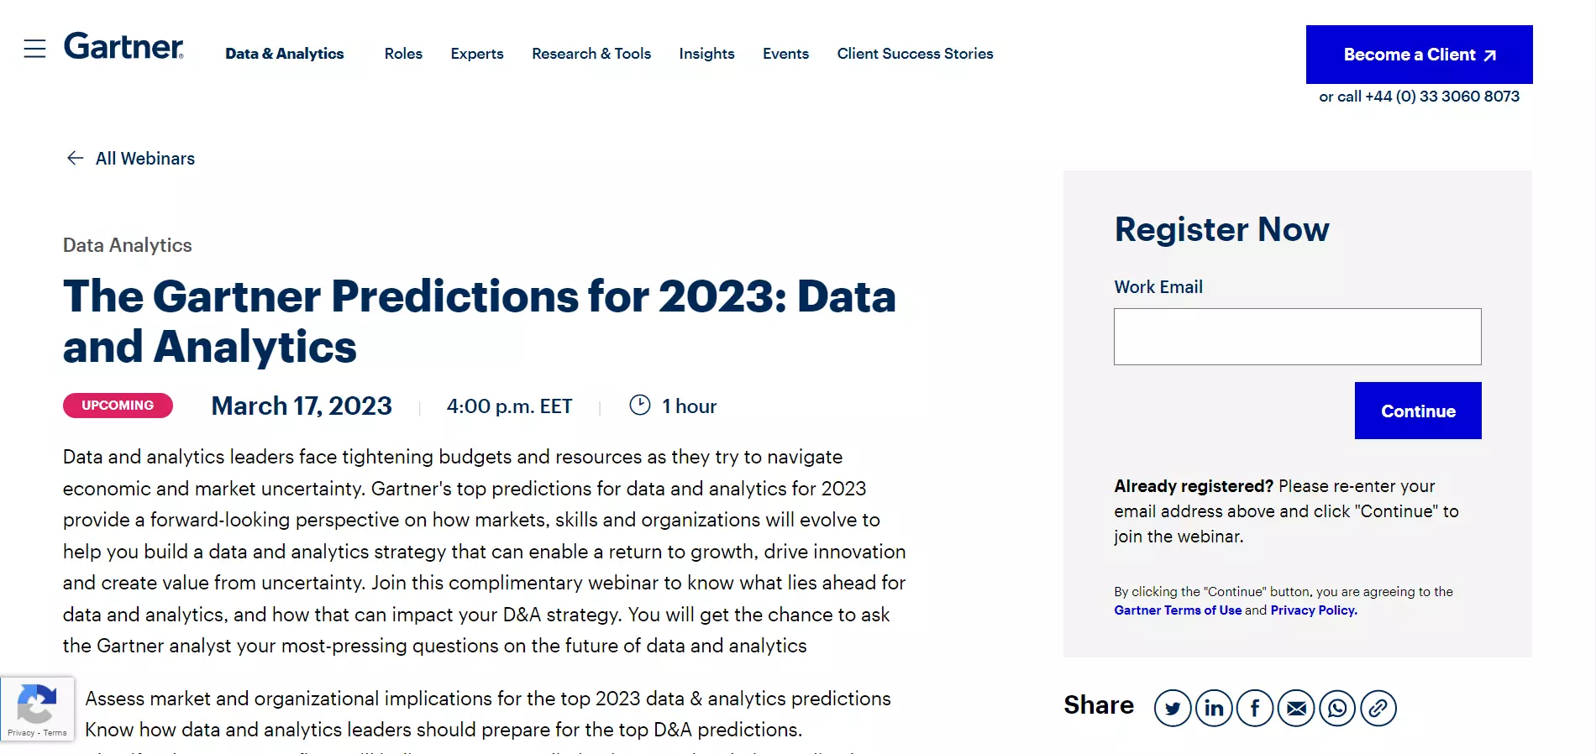
Task: Click the Gartner logo
Action: 123,47
